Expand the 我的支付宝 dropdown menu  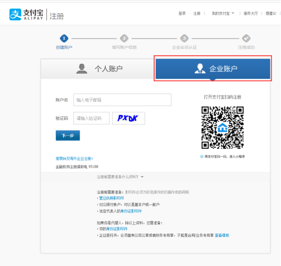click(x=223, y=14)
